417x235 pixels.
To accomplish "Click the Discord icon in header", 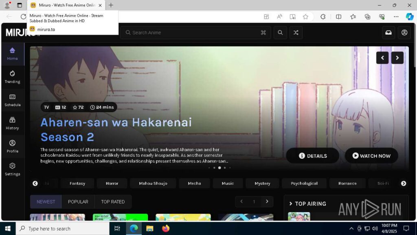I will tap(388, 33).
